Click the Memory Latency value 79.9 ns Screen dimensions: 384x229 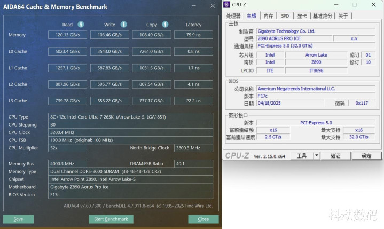[x=193, y=35]
